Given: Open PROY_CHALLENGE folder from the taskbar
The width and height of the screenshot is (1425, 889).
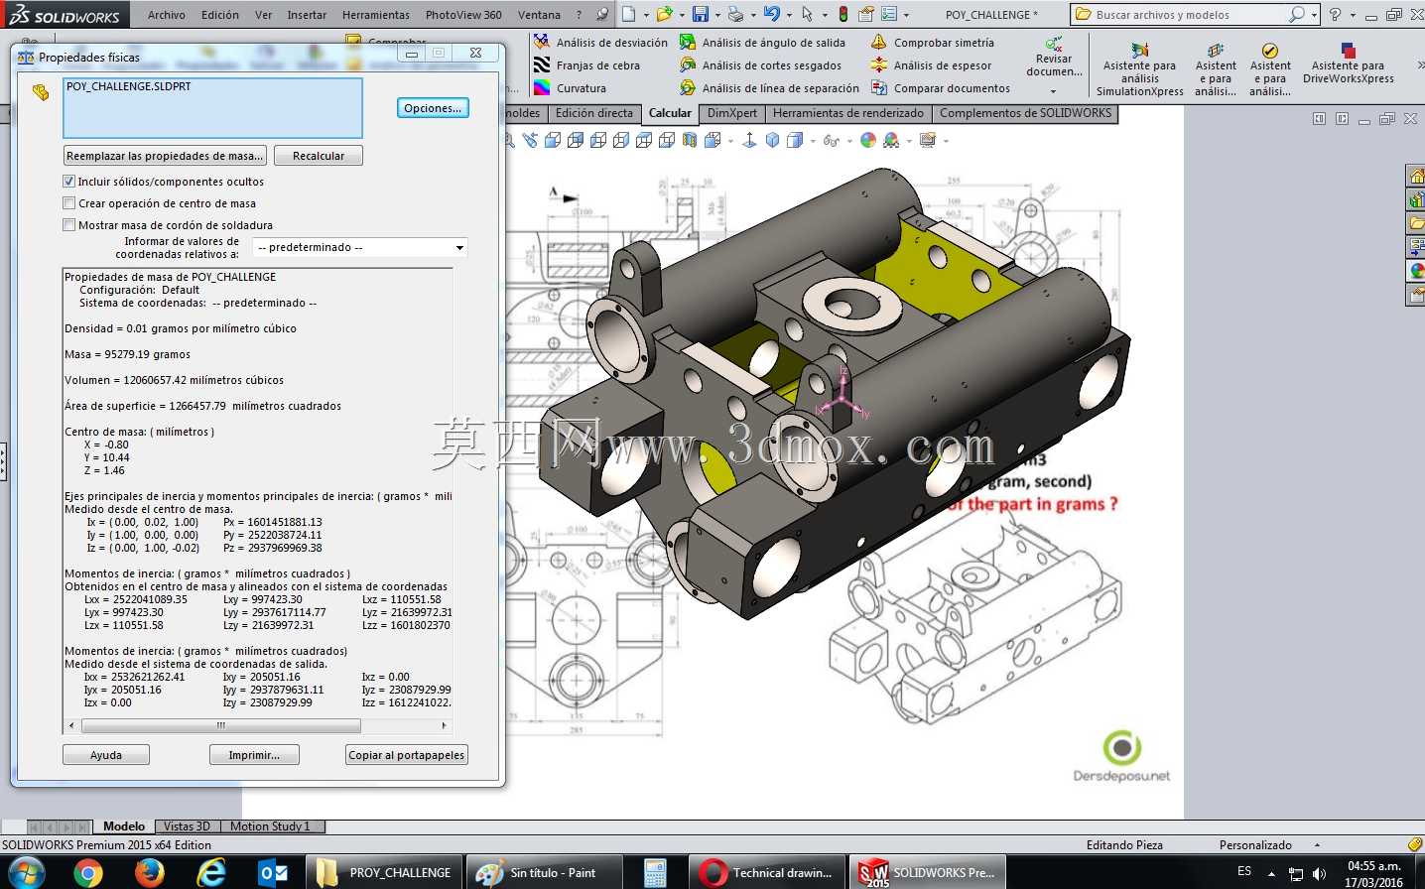Looking at the screenshot, I should point(385,872).
